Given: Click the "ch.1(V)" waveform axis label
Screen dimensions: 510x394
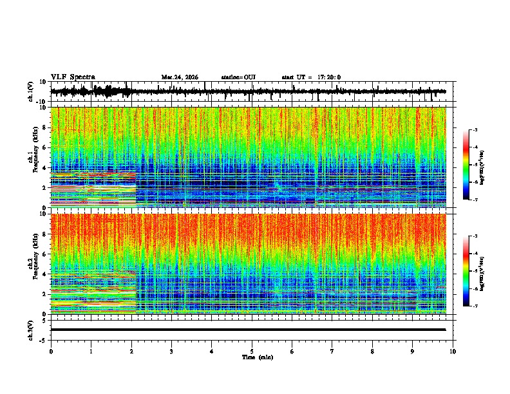Looking at the screenshot, I should (31, 91).
